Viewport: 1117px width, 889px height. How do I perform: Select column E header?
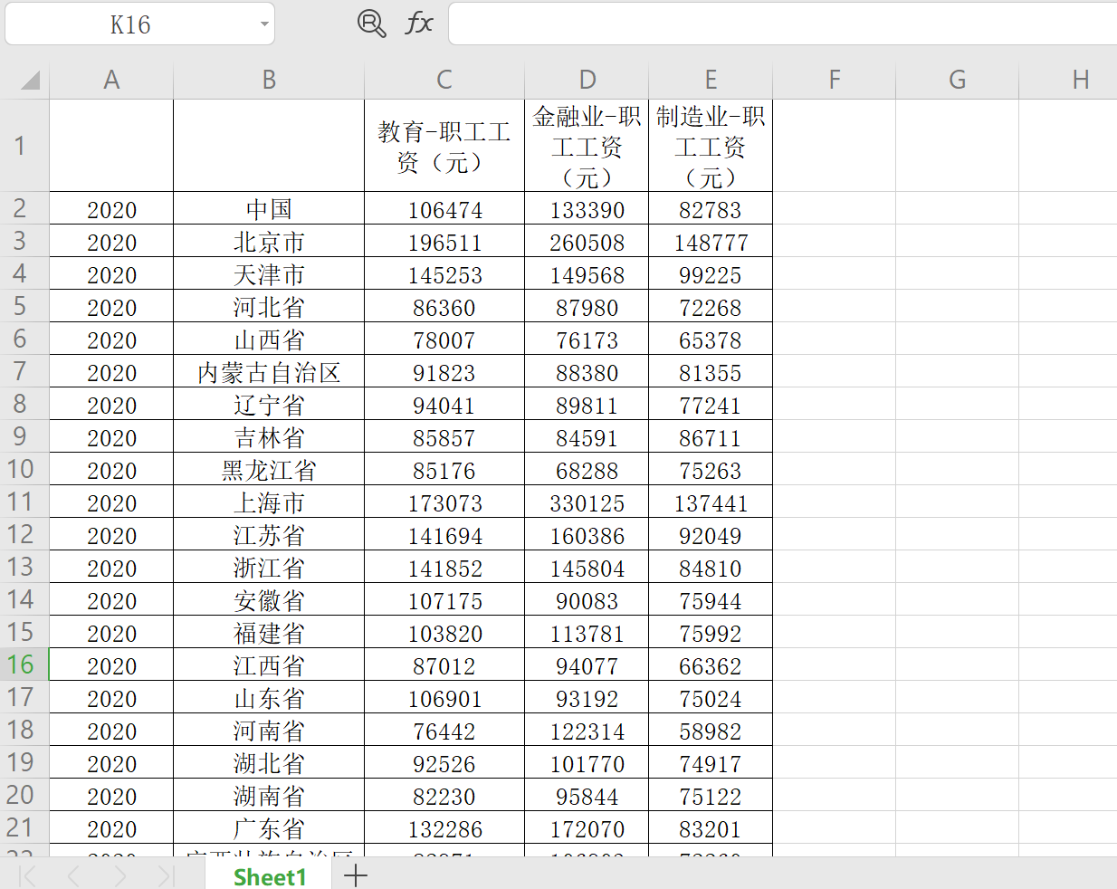click(711, 81)
